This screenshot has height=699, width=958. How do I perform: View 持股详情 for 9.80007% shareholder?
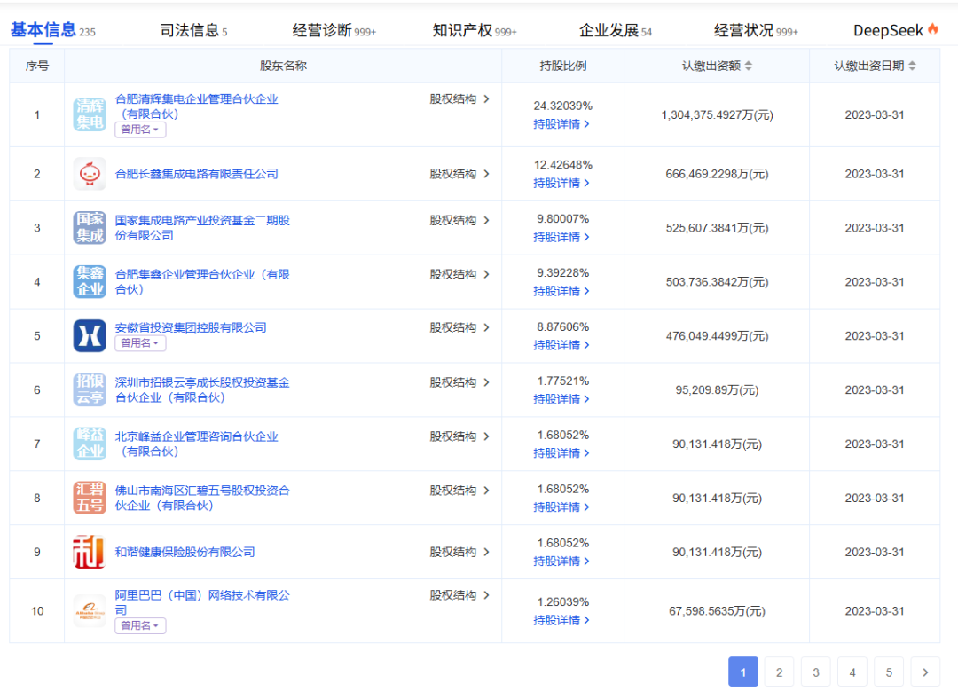[x=561, y=237]
